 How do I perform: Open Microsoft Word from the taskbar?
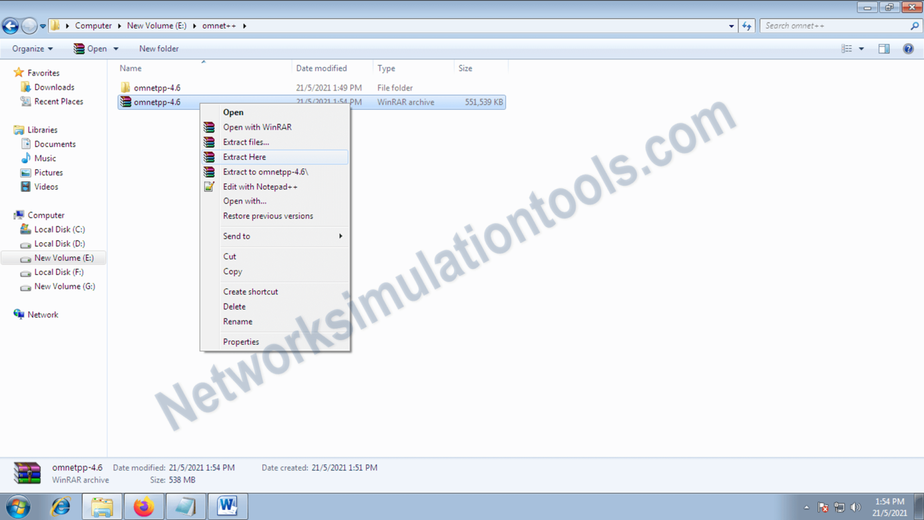(x=227, y=506)
